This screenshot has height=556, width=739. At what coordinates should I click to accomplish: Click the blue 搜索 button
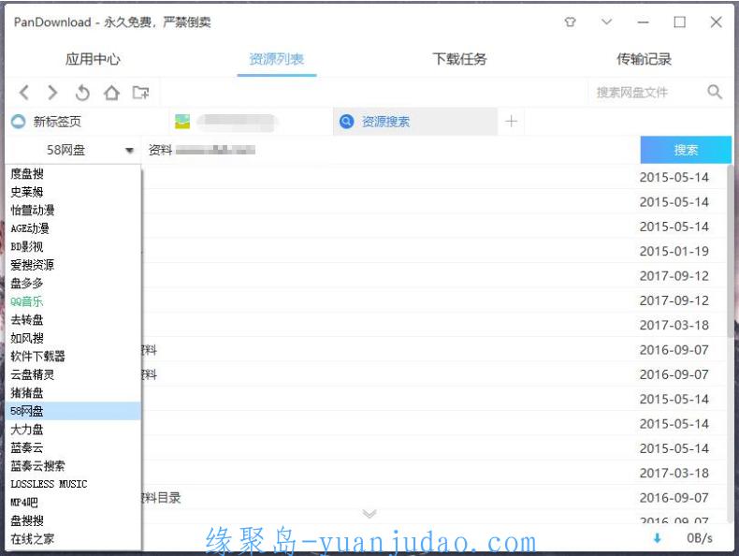coord(686,150)
